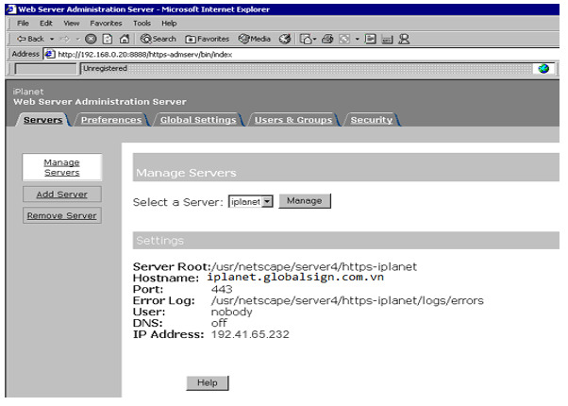Click the Discuss toolbar icon
Image resolution: width=568 pixels, height=406 pixels.
370,39
